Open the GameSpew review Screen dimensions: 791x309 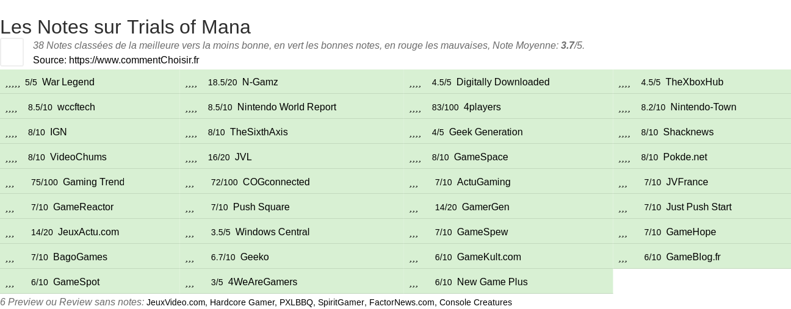click(x=483, y=232)
